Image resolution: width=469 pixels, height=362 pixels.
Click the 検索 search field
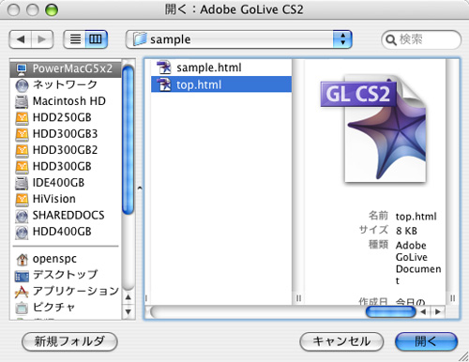(421, 39)
